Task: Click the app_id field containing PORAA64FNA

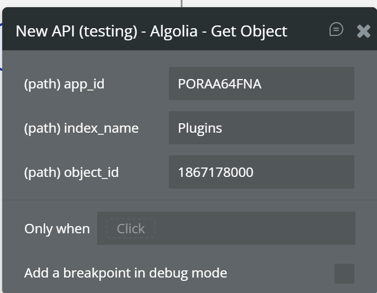Action: pos(261,83)
